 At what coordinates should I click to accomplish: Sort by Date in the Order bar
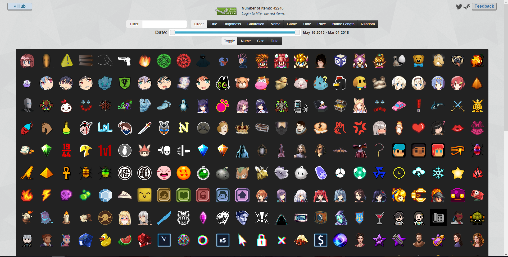coord(307,24)
